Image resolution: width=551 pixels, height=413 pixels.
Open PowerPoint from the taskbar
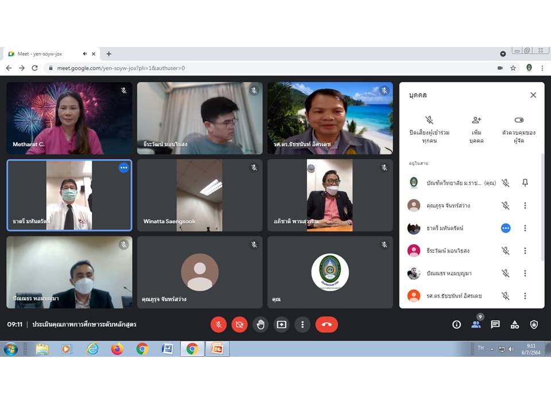point(217,349)
